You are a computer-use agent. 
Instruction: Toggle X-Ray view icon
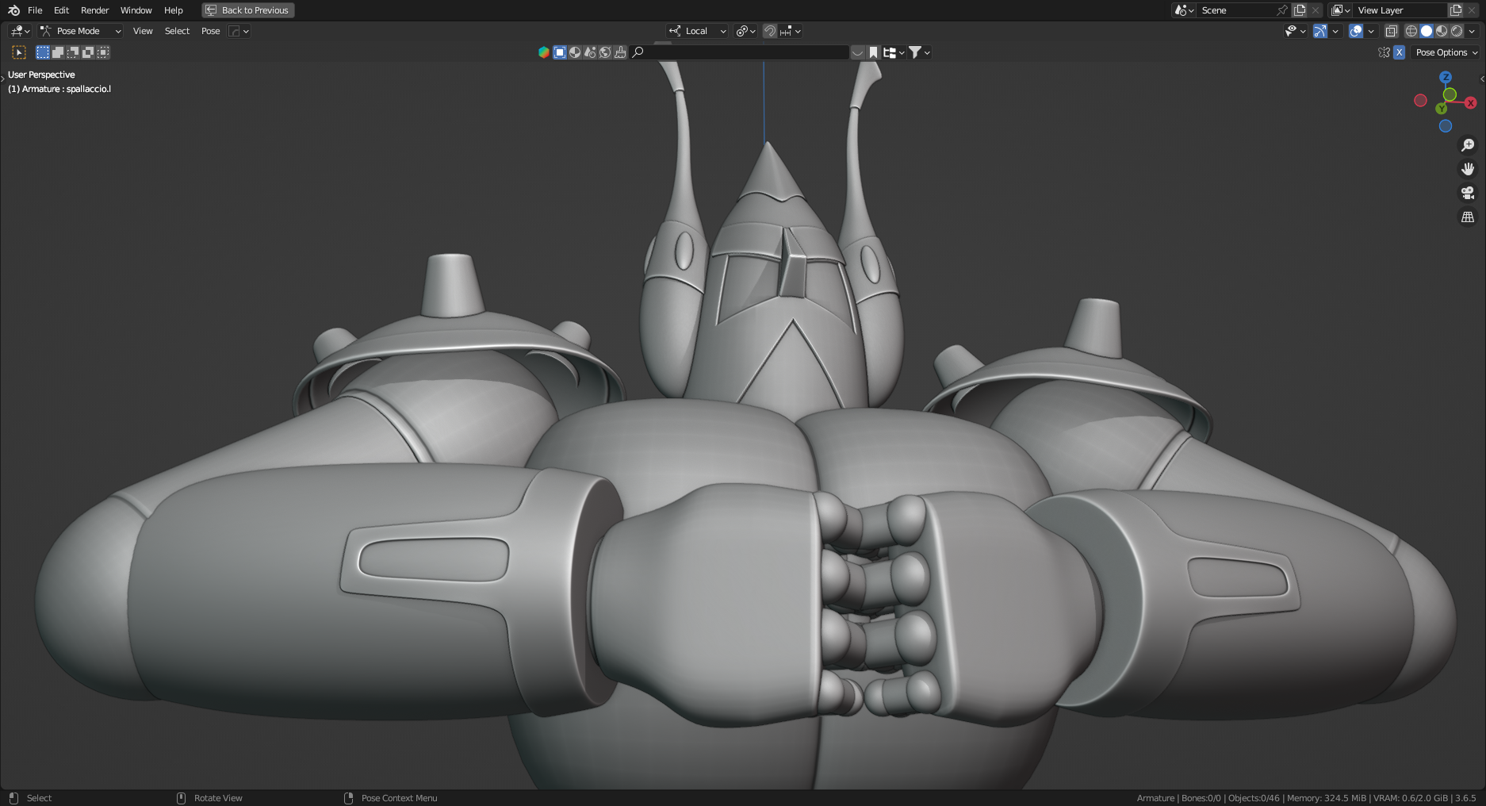point(1391,31)
